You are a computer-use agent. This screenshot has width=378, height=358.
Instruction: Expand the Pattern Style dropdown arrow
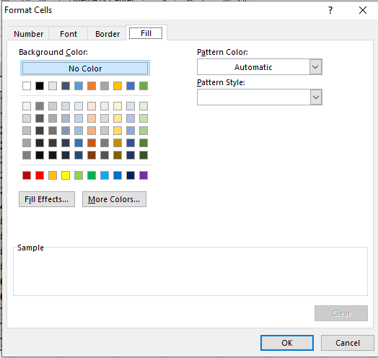click(315, 97)
